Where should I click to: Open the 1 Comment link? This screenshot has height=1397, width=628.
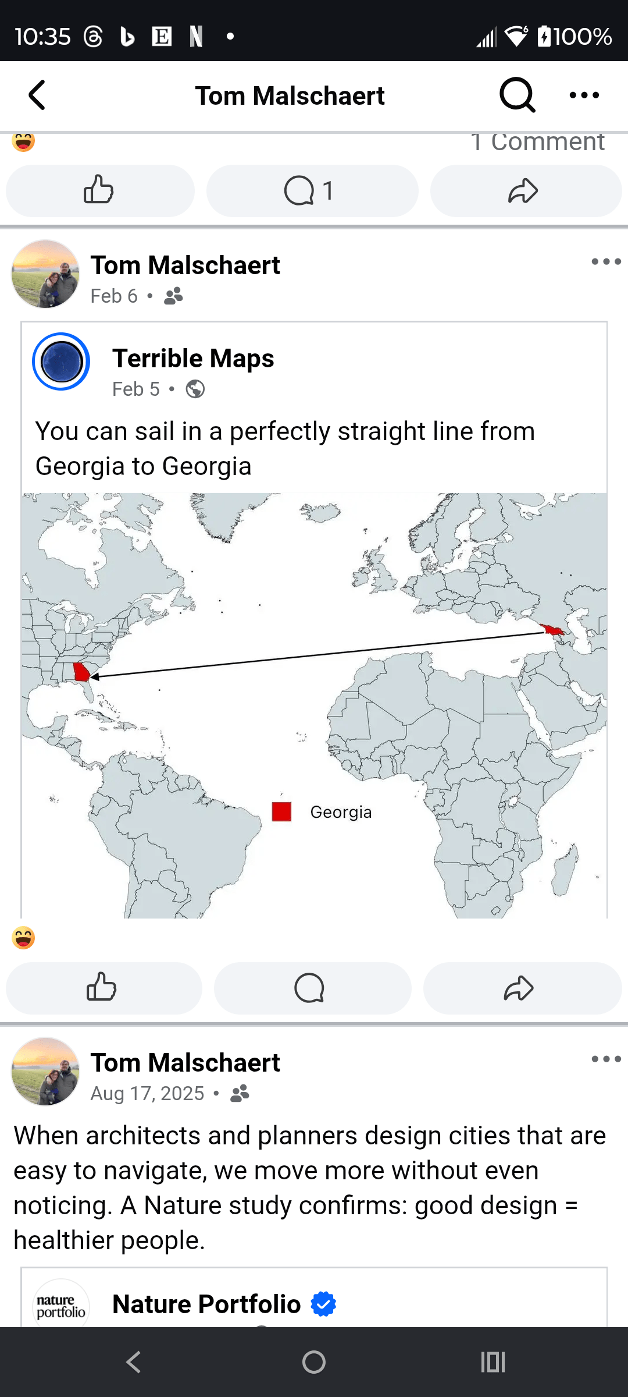coord(537,142)
